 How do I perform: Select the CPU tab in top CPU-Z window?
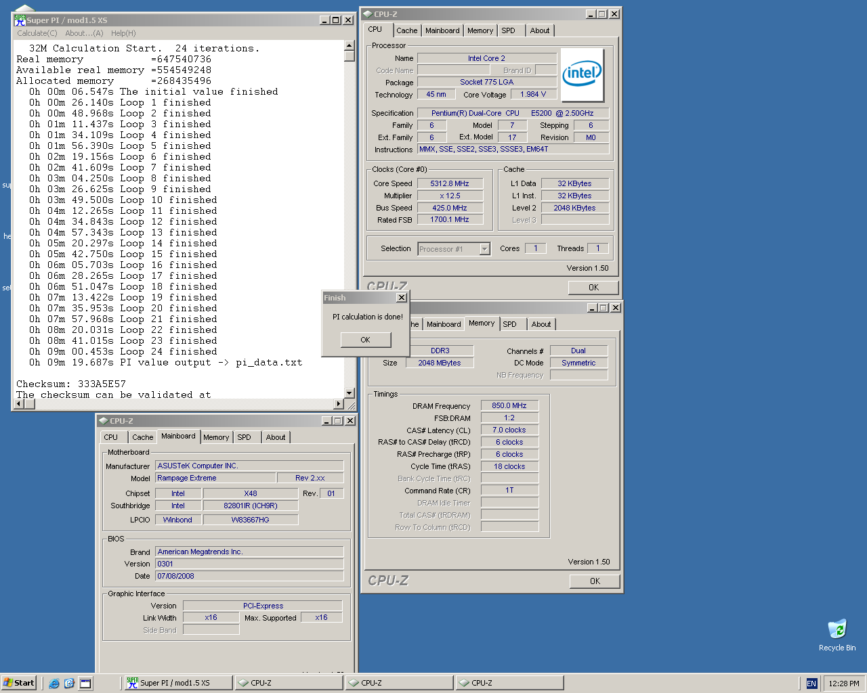point(375,30)
